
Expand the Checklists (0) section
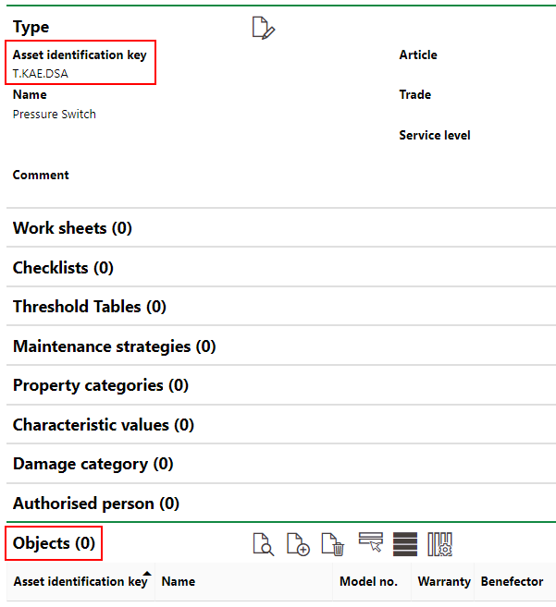pyautogui.click(x=63, y=268)
